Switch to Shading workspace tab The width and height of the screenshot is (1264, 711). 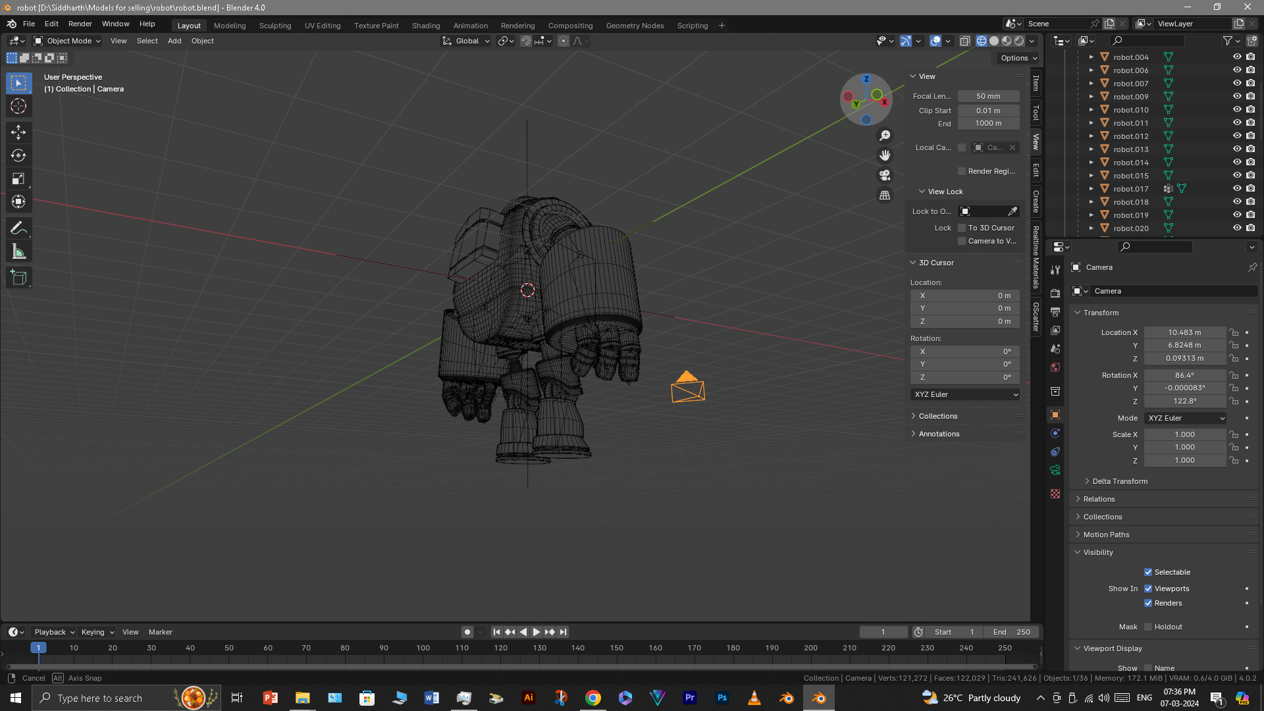[426, 26]
